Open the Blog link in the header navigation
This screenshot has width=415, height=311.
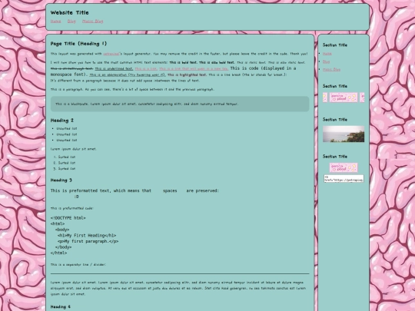coord(71,22)
